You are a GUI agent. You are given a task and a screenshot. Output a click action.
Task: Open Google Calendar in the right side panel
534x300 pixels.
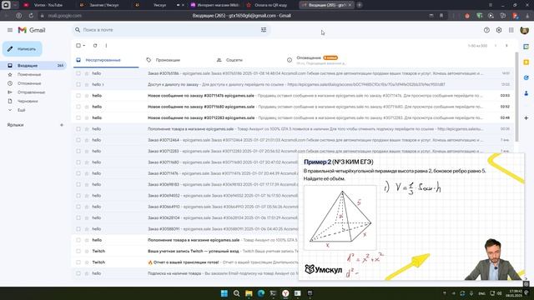click(526, 47)
